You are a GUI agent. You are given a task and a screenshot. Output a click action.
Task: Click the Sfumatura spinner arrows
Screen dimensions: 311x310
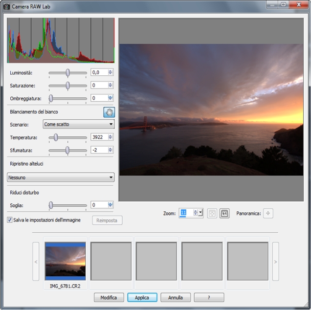[x=111, y=150]
